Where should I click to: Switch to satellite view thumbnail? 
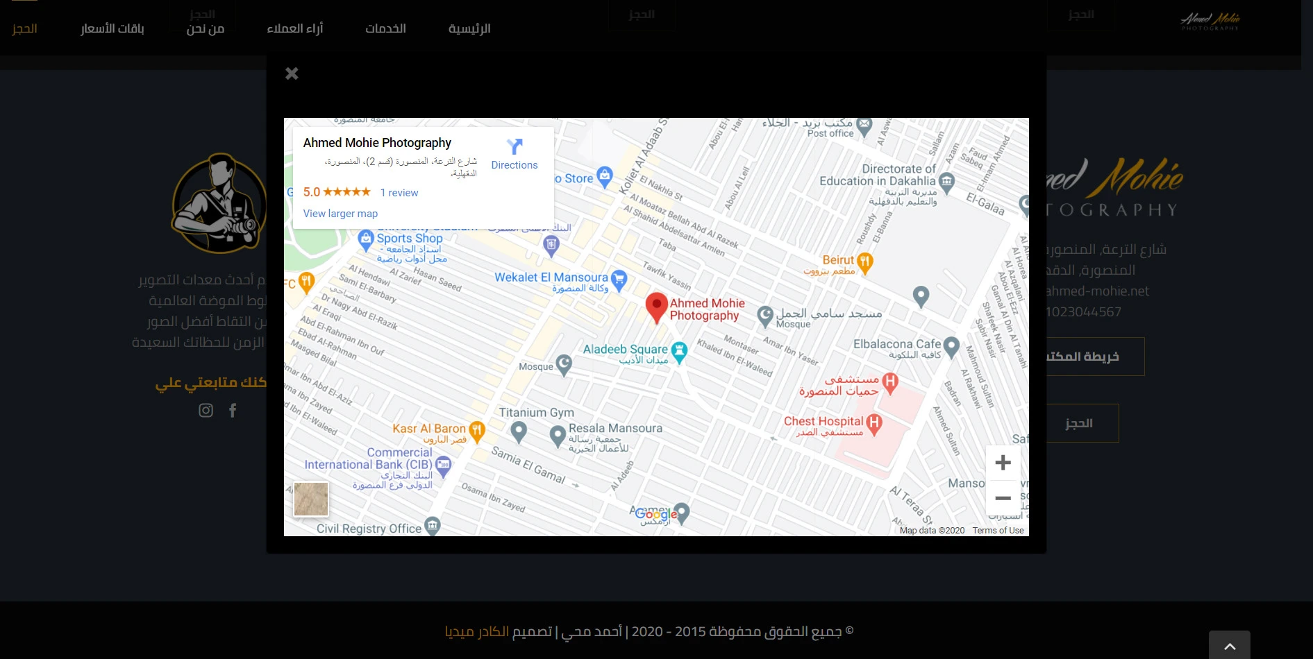click(x=311, y=499)
